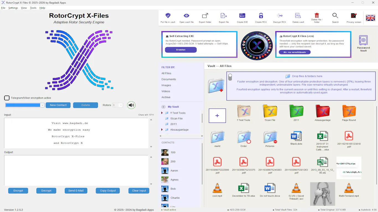The image size is (378, 212).
Task: Click the Create EXE toolbar icon
Action: pos(242,16)
